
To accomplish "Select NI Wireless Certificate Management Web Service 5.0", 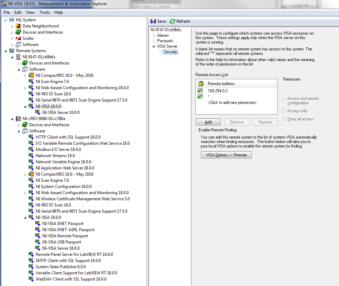I will (82, 199).
